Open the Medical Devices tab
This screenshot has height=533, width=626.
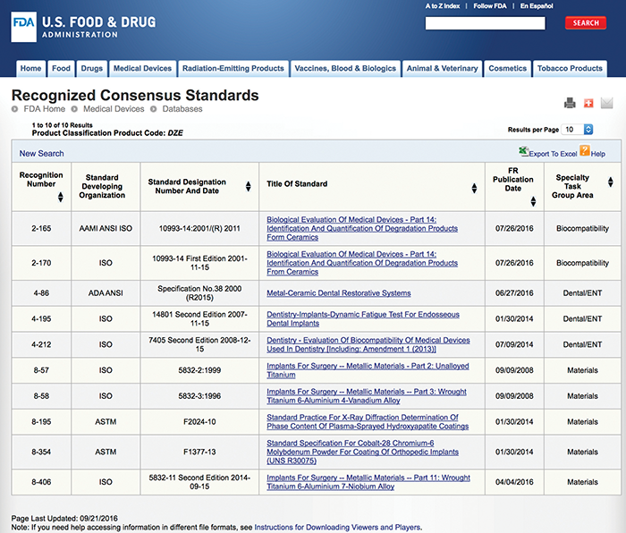pyautogui.click(x=142, y=69)
